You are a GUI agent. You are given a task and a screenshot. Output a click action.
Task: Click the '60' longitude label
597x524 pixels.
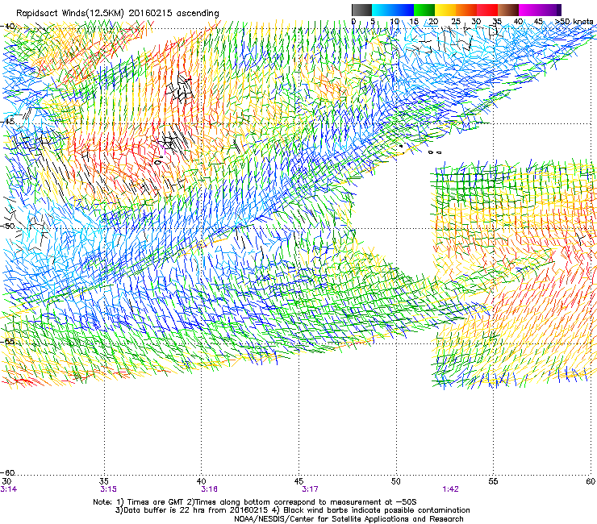pyautogui.click(x=591, y=481)
